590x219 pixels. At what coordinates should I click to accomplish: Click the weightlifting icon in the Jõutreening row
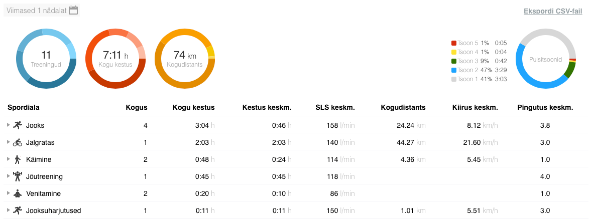[18, 176]
